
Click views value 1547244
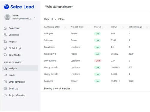tap(115, 81)
